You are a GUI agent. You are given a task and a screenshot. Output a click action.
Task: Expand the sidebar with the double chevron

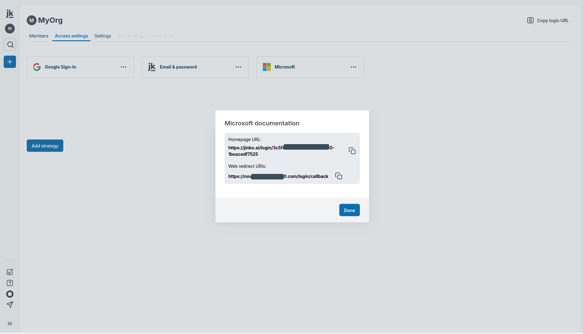10,324
